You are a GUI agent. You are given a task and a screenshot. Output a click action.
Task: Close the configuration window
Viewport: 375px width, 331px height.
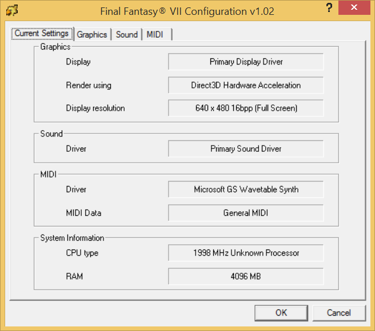pos(354,7)
